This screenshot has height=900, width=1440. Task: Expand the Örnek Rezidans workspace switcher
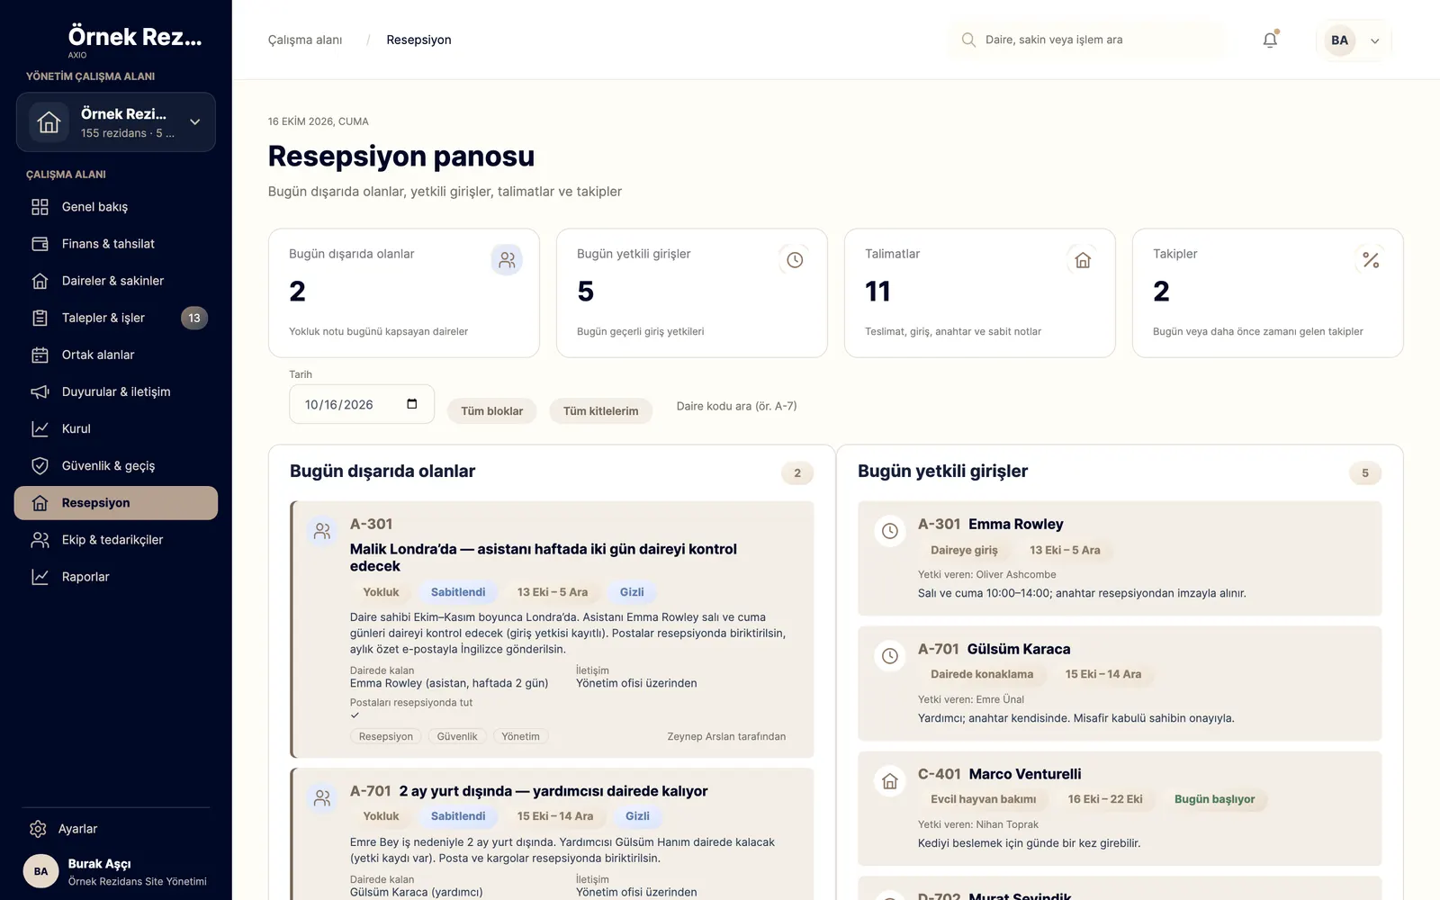pyautogui.click(x=116, y=122)
